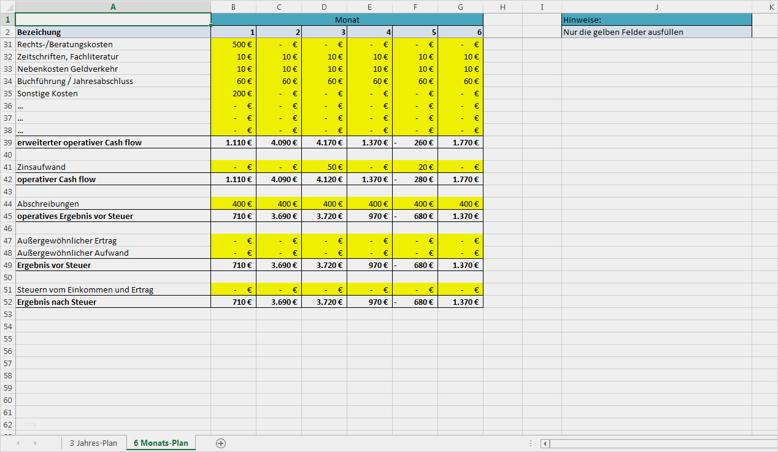Viewport: 778px width, 452px height.
Task: Select the Abschreibungen label cell
Action: tap(110, 203)
